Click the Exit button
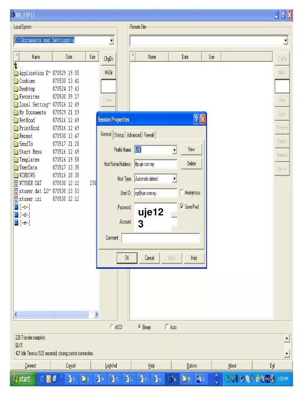Screen dimensions: 298x397 (x=272, y=365)
